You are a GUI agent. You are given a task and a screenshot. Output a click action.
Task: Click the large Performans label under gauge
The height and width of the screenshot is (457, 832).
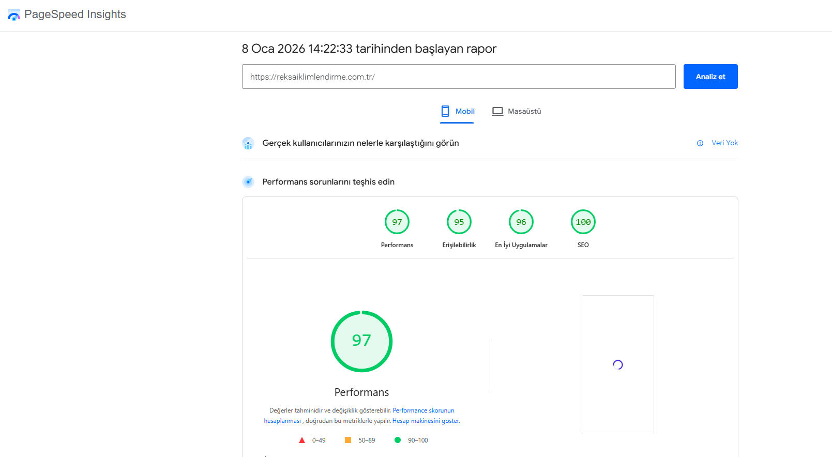[361, 392]
